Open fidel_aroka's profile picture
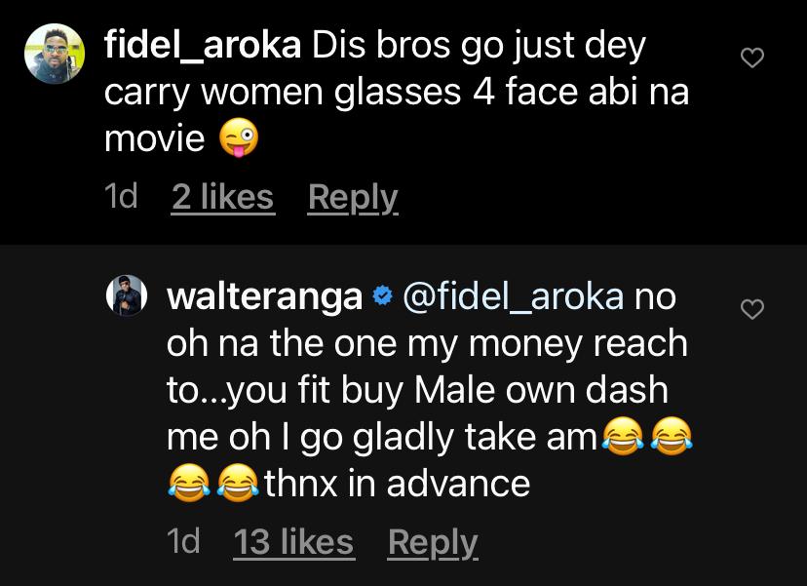The width and height of the screenshot is (807, 586). pos(52,54)
